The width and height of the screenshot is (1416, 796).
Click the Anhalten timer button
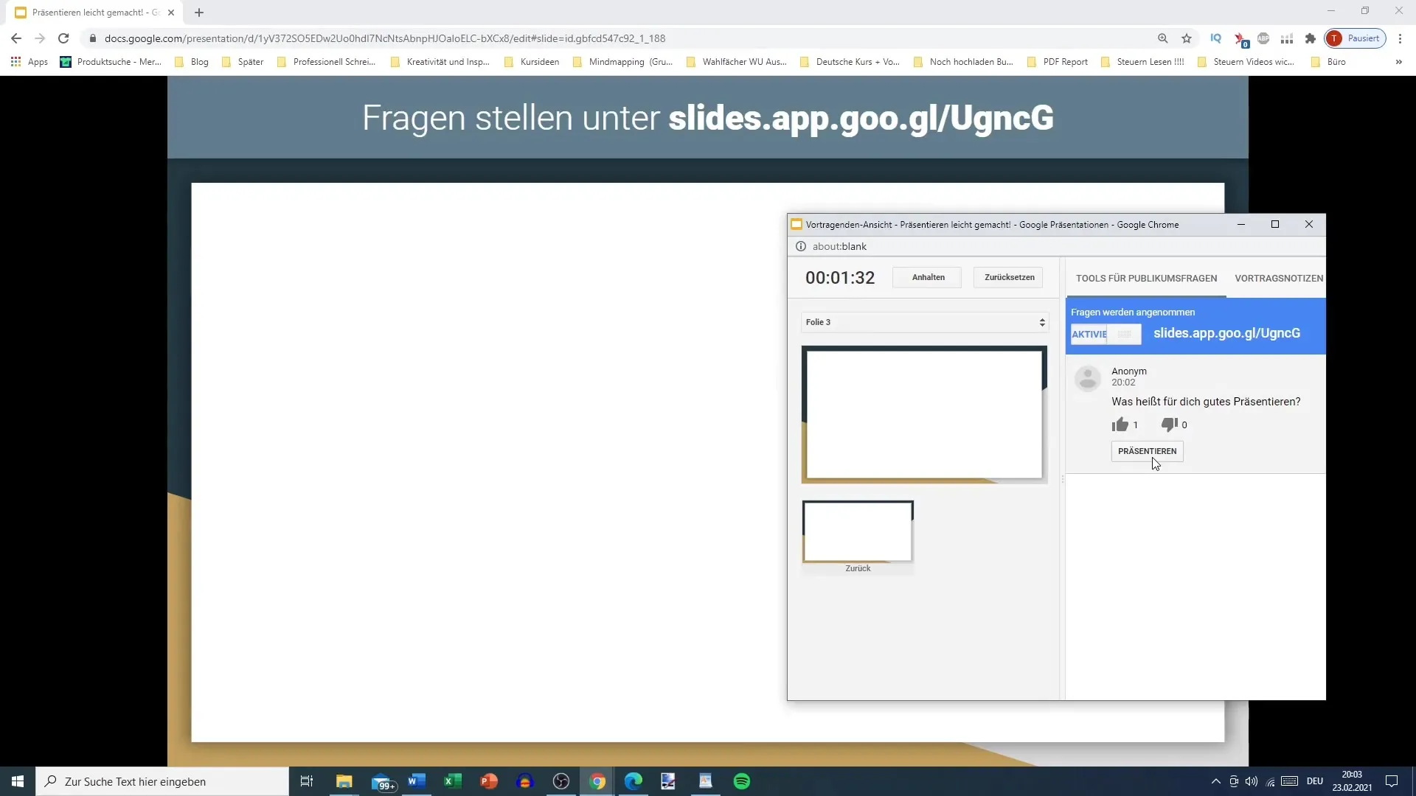(928, 277)
